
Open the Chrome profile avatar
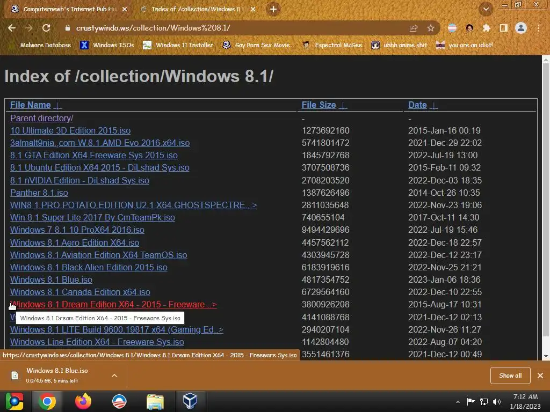[521, 28]
